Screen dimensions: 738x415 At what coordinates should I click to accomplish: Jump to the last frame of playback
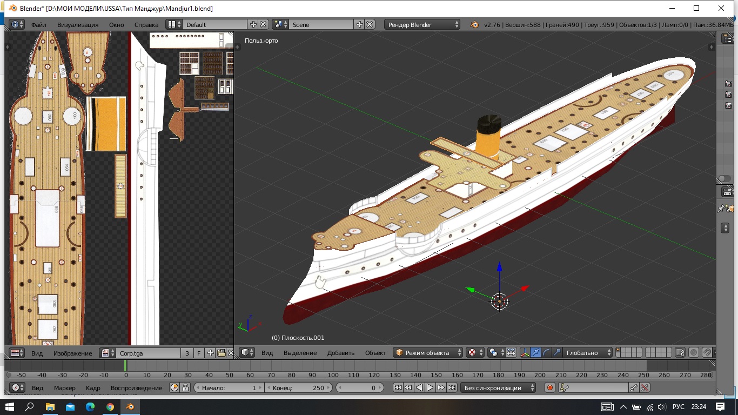(452, 387)
